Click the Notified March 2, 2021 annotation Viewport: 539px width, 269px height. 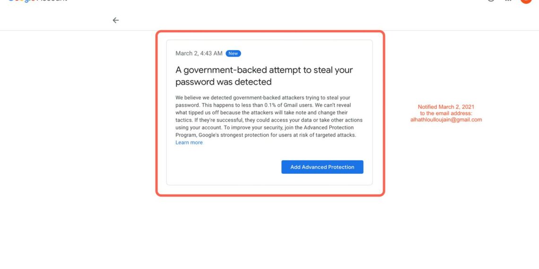(446, 107)
